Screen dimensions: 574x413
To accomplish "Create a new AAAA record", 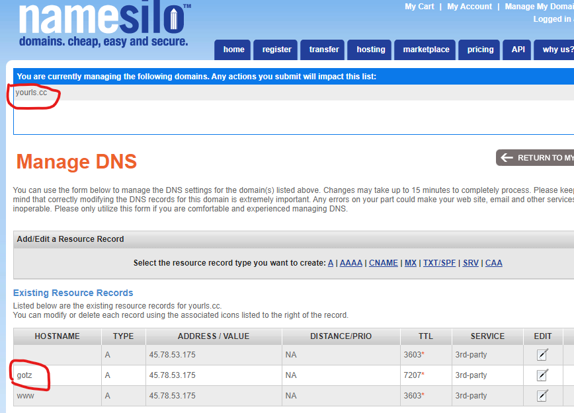I will tap(350, 263).
